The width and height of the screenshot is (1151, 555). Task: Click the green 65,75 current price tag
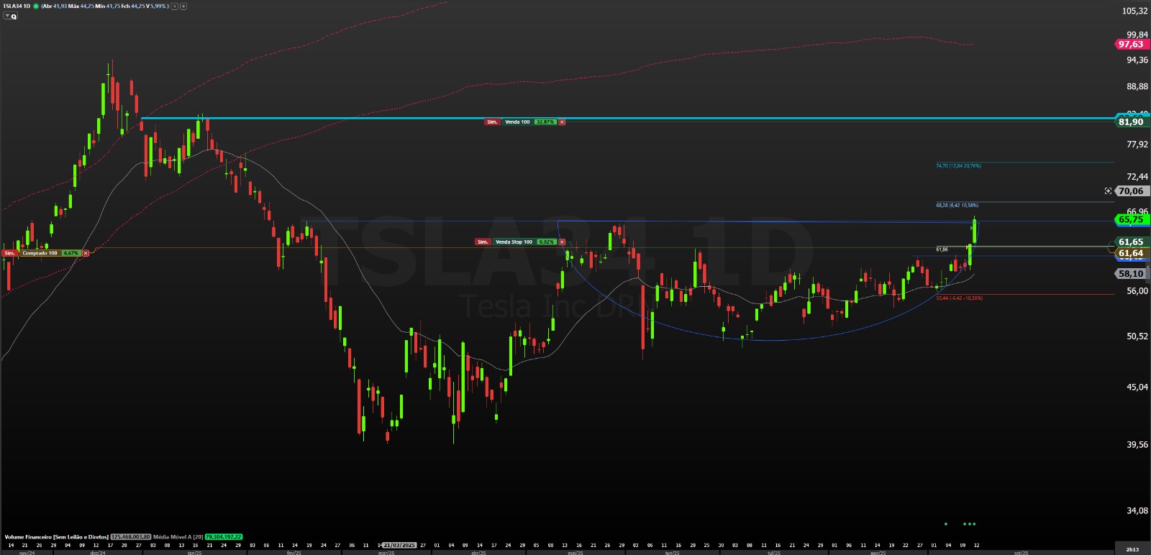tap(1130, 219)
